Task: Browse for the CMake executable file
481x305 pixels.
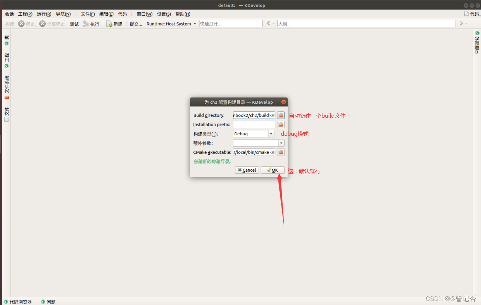Action: pos(281,152)
